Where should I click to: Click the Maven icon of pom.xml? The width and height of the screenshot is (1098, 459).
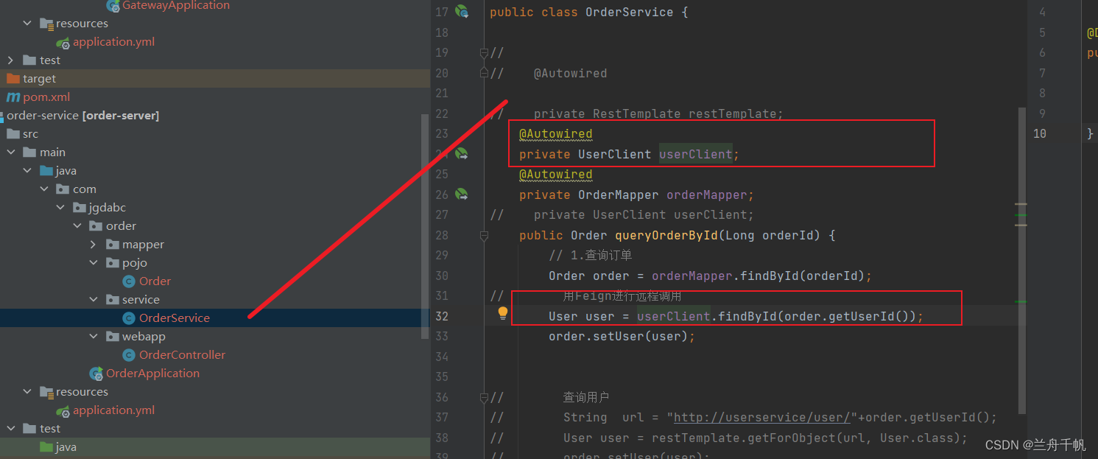coord(13,97)
